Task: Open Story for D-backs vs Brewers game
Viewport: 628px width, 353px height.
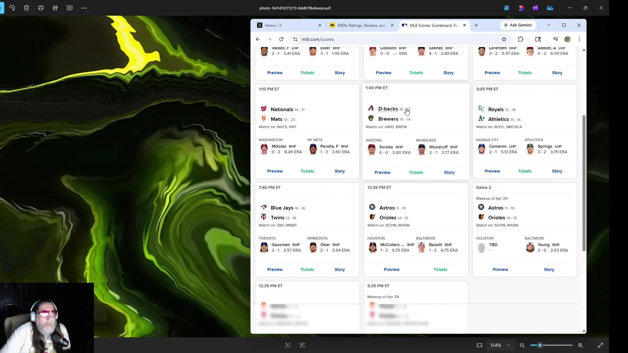Action: pos(449,173)
